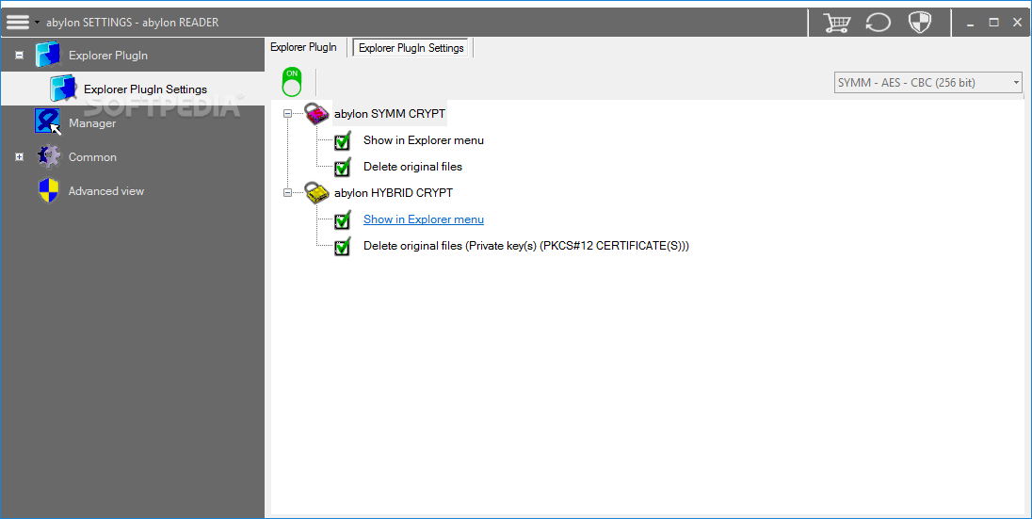The image size is (1032, 519).
Task: Open Advanced view in the sidebar
Action: (x=106, y=191)
